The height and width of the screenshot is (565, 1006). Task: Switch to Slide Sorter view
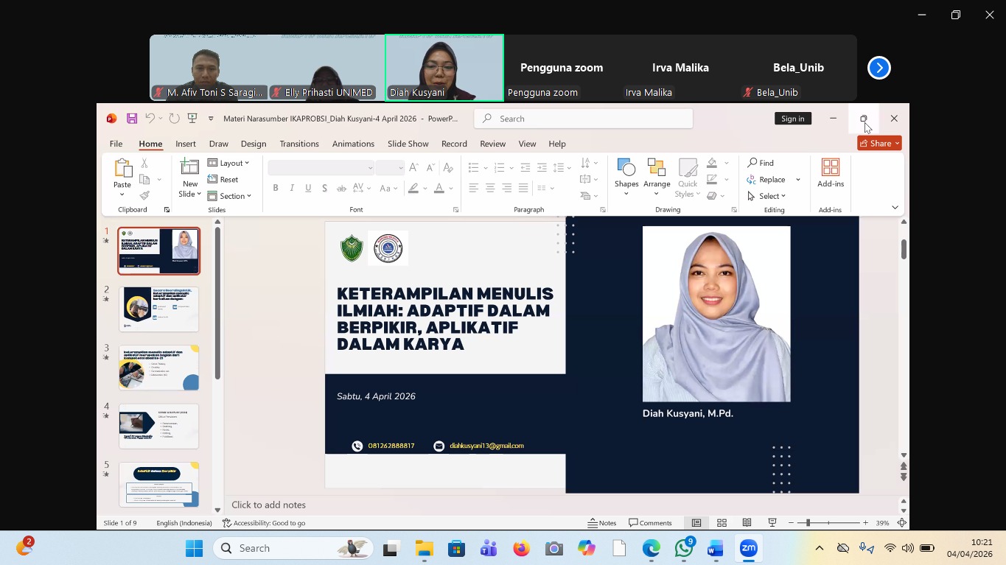tap(722, 523)
